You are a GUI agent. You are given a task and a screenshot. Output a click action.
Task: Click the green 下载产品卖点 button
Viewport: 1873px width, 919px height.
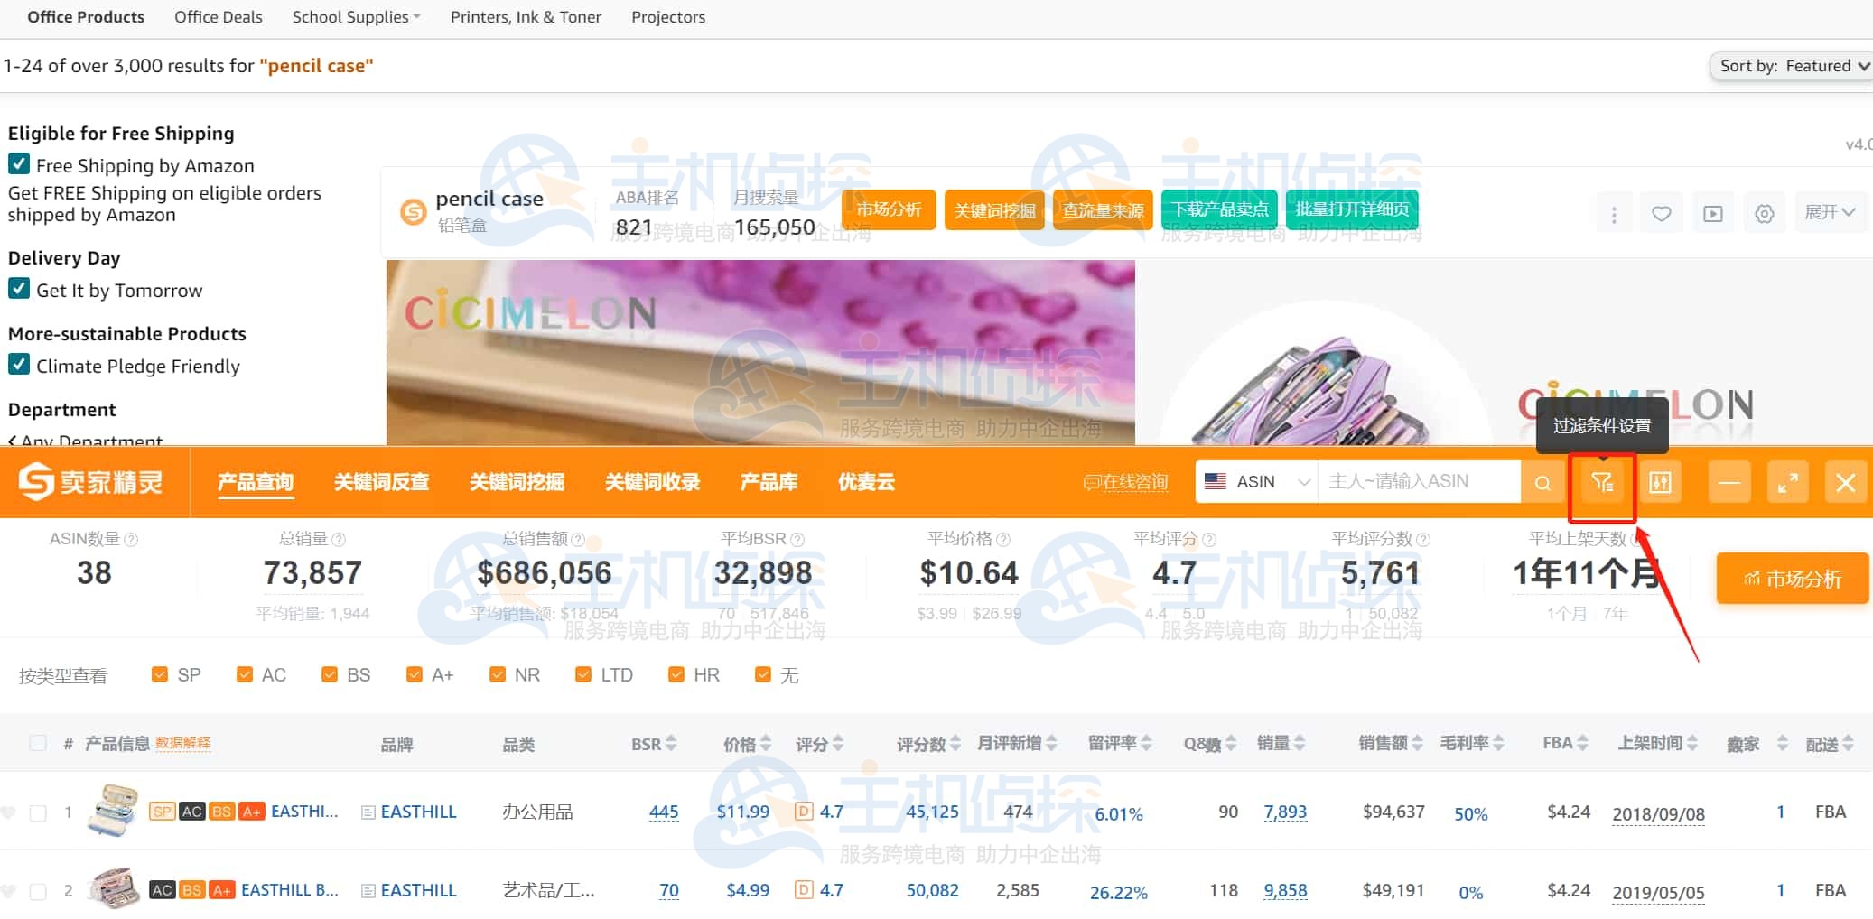tap(1219, 210)
